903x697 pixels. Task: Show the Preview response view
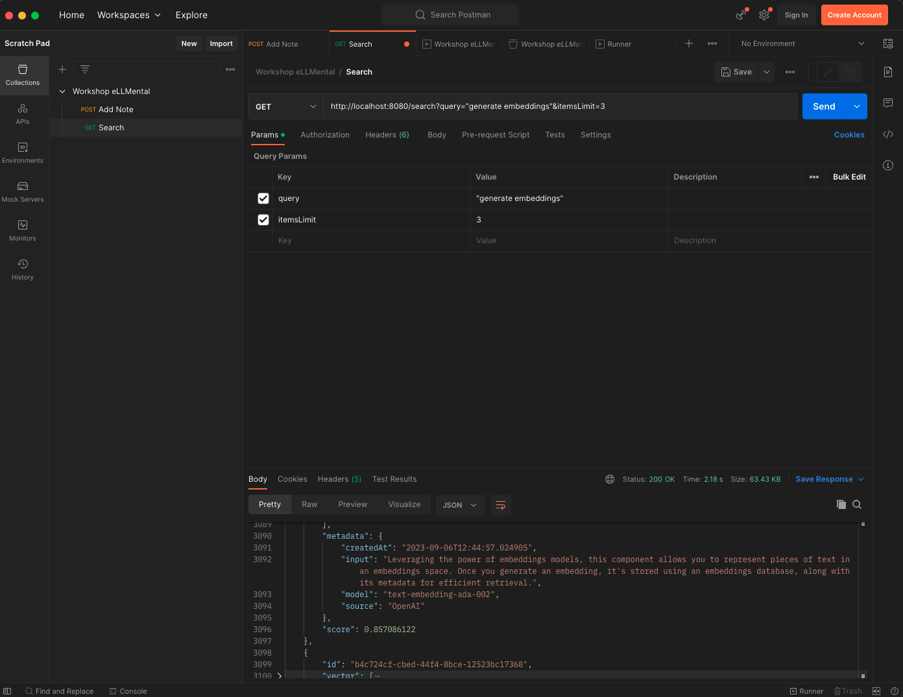coord(352,504)
